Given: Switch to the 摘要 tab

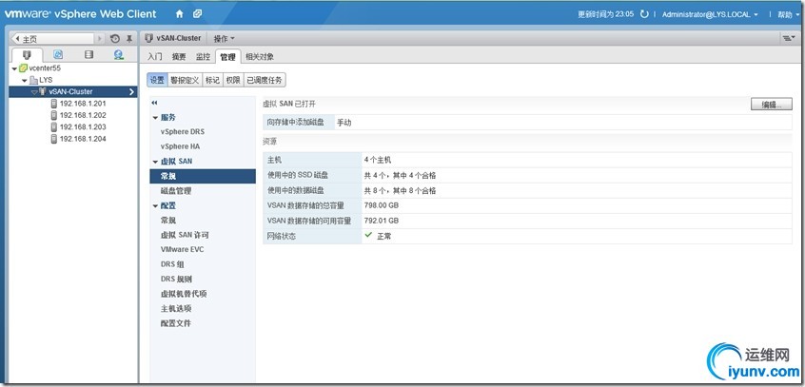Looking at the screenshot, I should [179, 57].
